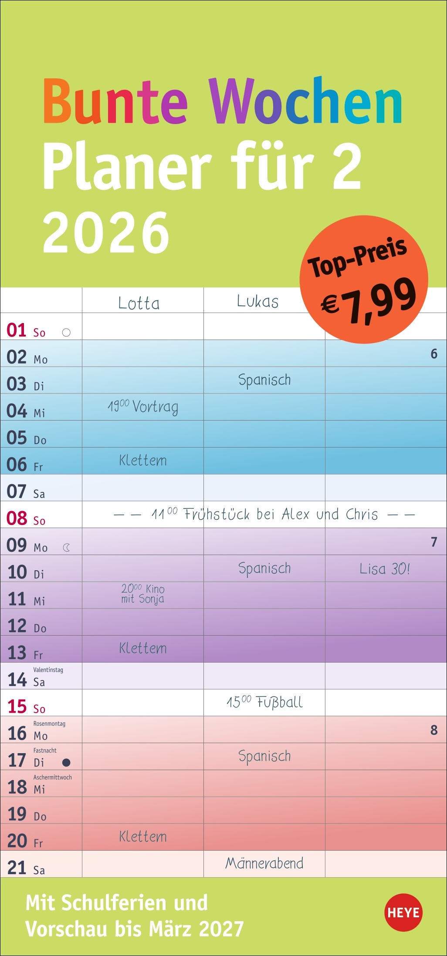
Task: Click week number 6 marker
Action: tap(434, 353)
